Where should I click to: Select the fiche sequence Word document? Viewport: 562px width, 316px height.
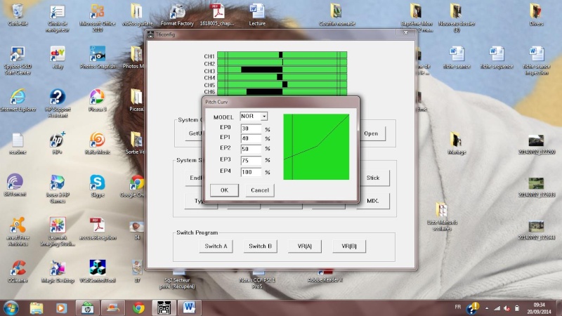(497, 58)
